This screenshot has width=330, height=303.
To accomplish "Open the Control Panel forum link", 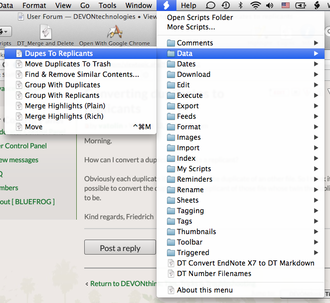I will coord(23,146).
